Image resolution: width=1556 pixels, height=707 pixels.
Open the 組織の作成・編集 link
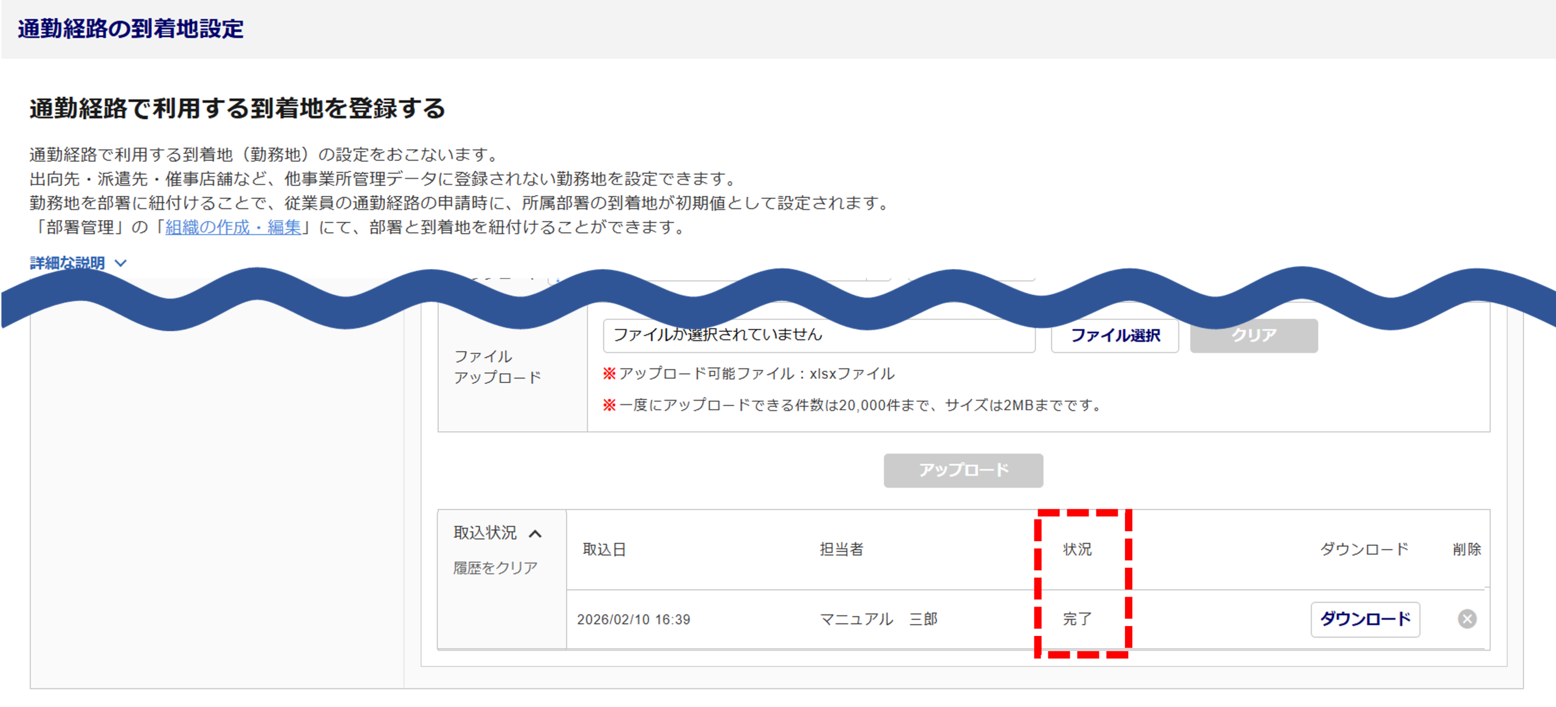[x=233, y=227]
